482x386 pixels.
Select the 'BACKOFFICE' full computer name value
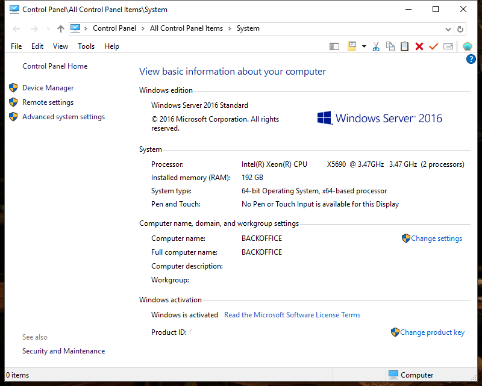(261, 252)
